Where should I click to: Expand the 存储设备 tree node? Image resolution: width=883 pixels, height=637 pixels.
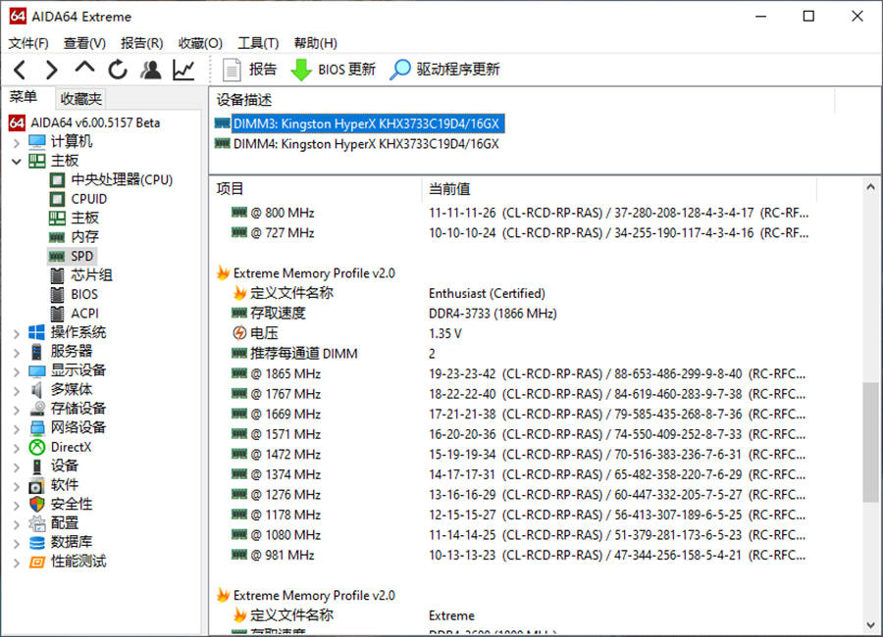tap(17, 409)
